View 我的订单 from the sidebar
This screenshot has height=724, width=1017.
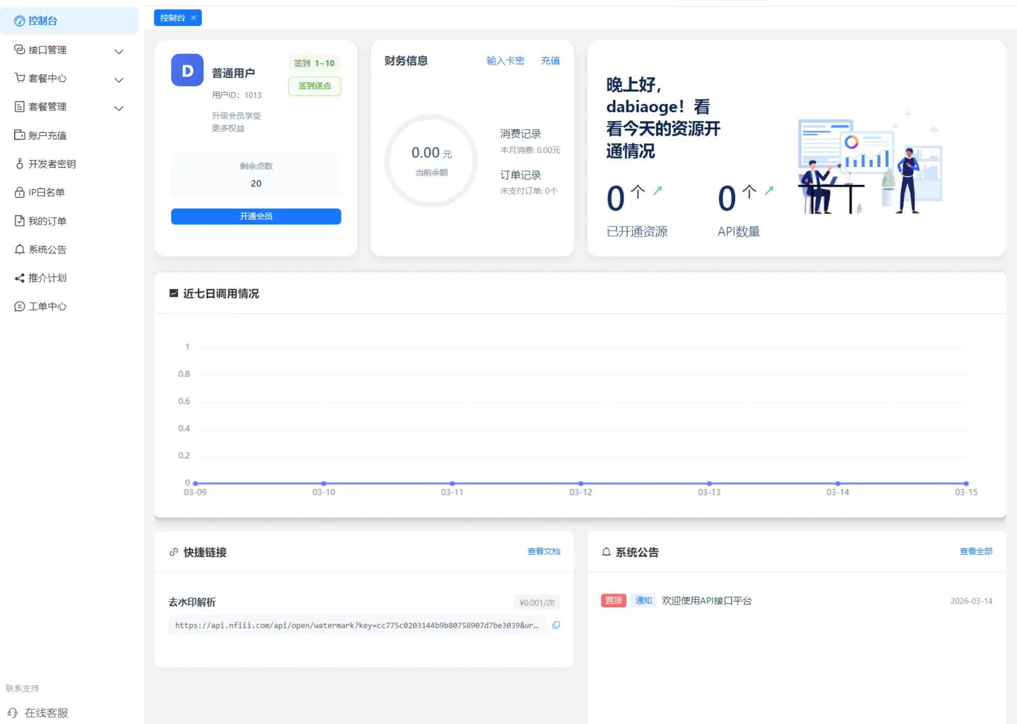pos(47,221)
